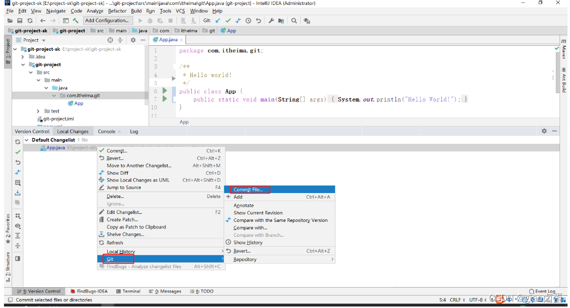Screen dimensions: 570x308
Task: Toggle the 2: Favorites side tool window
Action: point(7,229)
